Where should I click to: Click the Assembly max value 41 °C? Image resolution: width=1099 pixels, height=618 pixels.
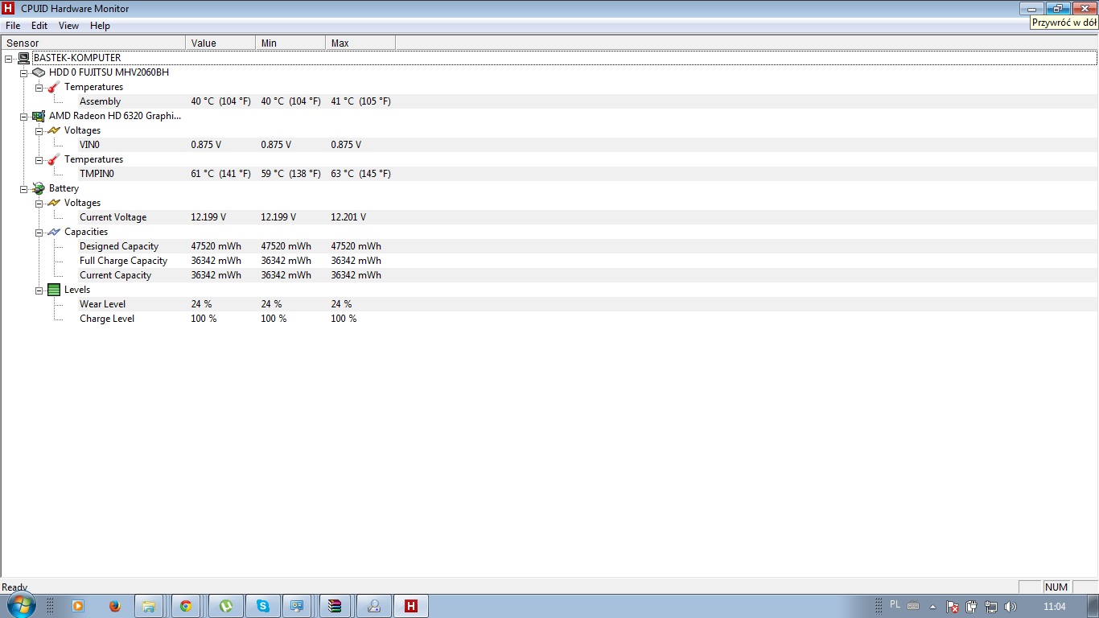point(360,101)
